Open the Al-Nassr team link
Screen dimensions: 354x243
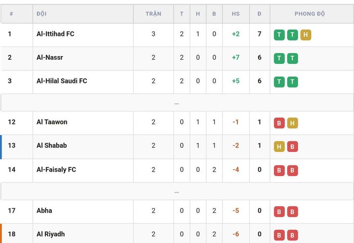50,57
